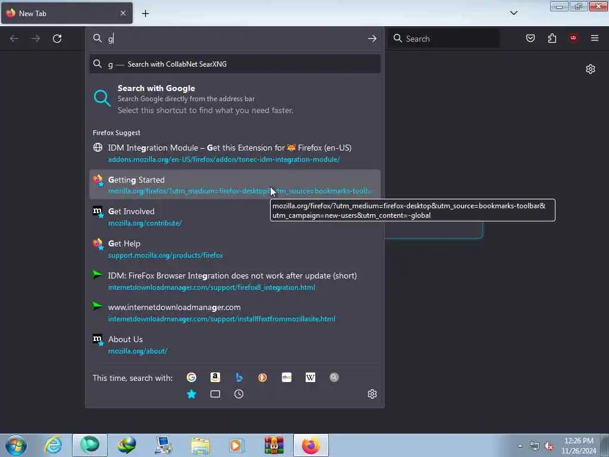Open the Extensions puzzle icon
The image size is (609, 457).
click(552, 38)
